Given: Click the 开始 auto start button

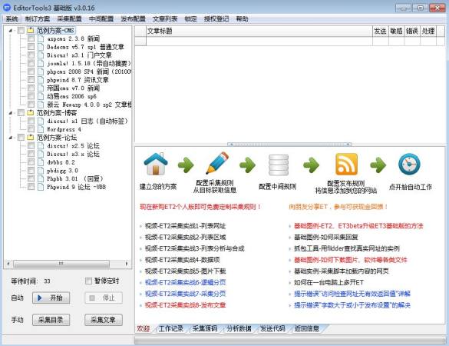Looking at the screenshot, I should click(51, 298).
